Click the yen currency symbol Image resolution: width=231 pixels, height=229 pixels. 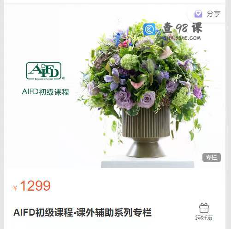(x=15, y=188)
